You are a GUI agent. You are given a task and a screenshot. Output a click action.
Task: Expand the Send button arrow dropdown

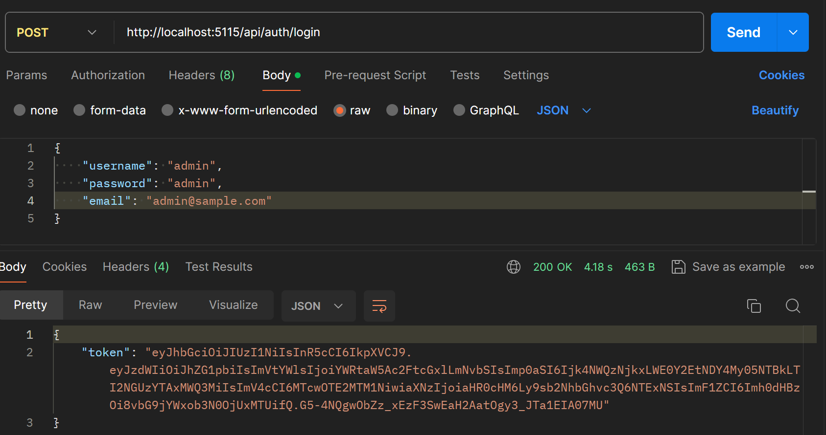point(793,32)
